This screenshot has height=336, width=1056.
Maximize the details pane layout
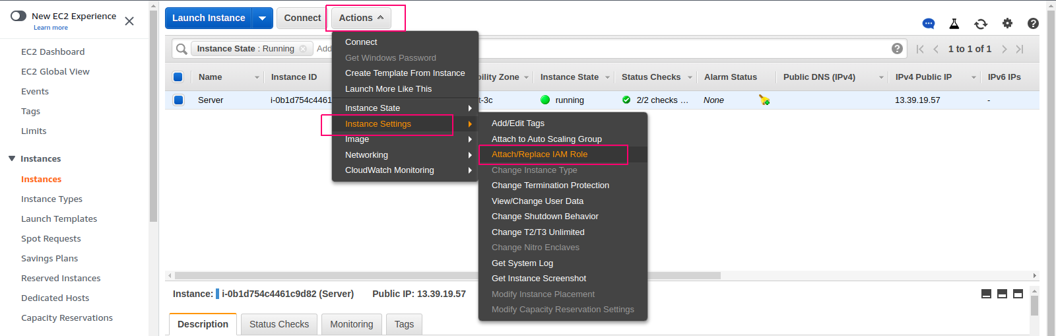point(1018,294)
